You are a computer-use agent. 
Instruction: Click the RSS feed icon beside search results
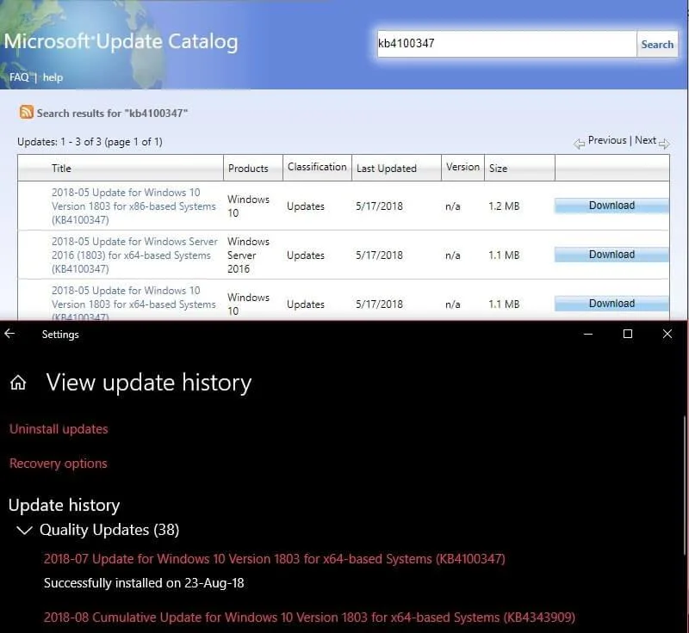coord(27,113)
